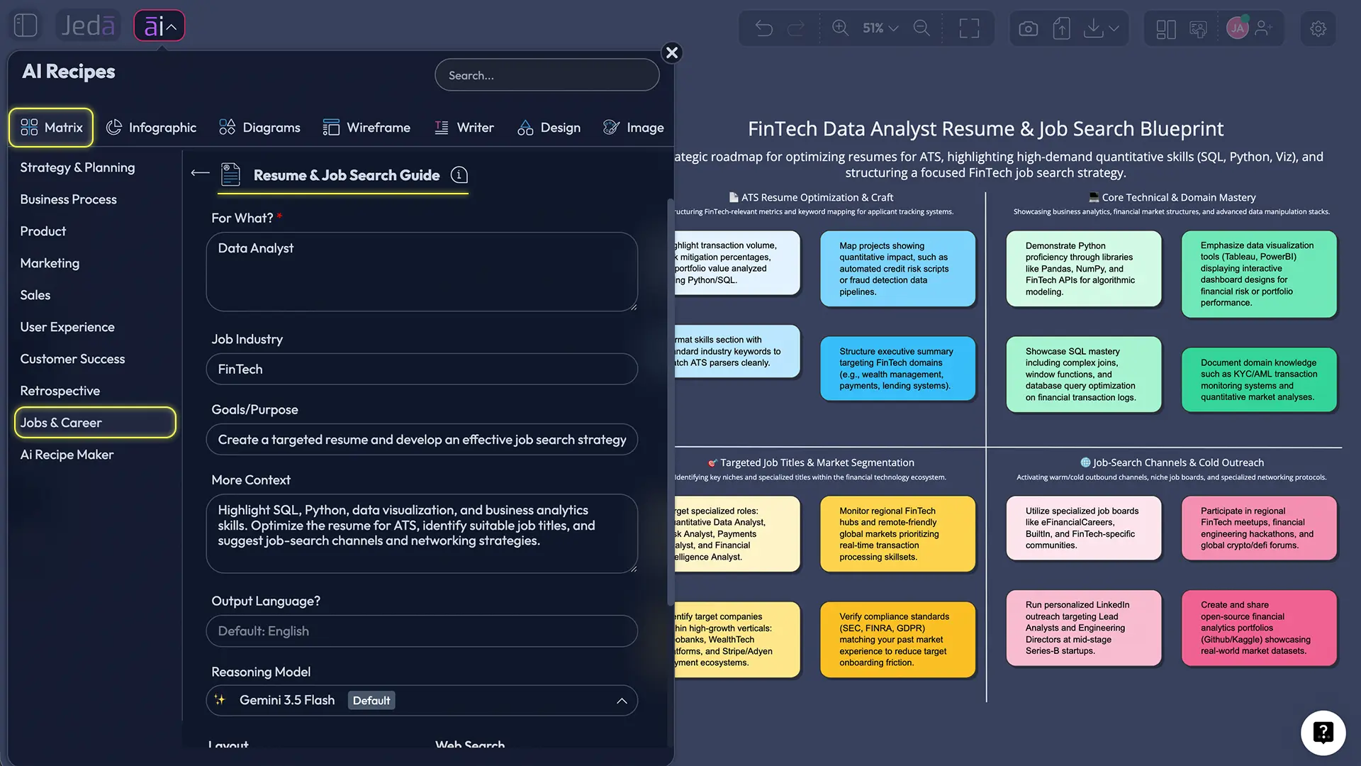Close the AI Recipes panel
1361x766 pixels.
[x=672, y=52]
